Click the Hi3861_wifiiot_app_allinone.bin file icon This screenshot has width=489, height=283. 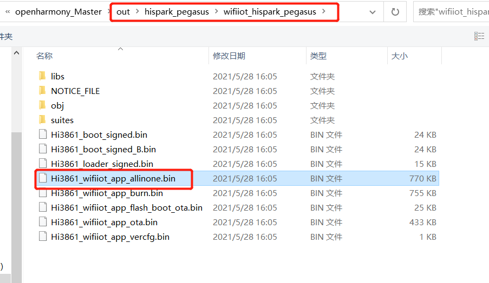43,178
